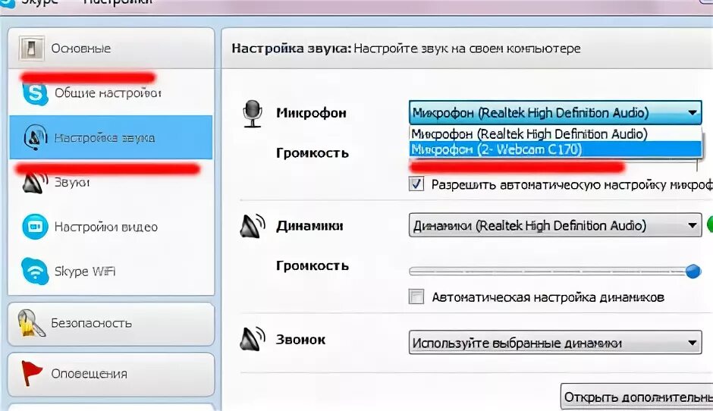
Task: Click the Skype logo icon beside Общие настройки
Action: click(x=35, y=93)
